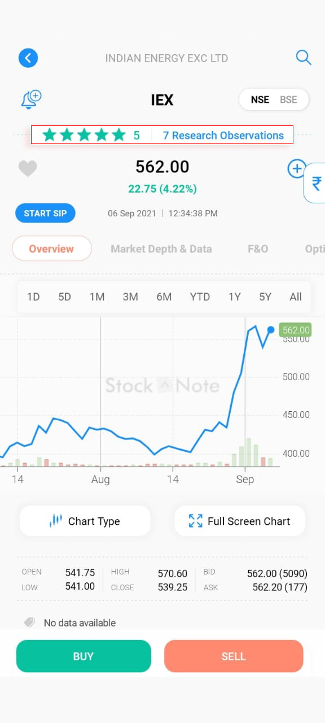Keep NSE exchange selected
This screenshot has width=325, height=723.
(260, 99)
